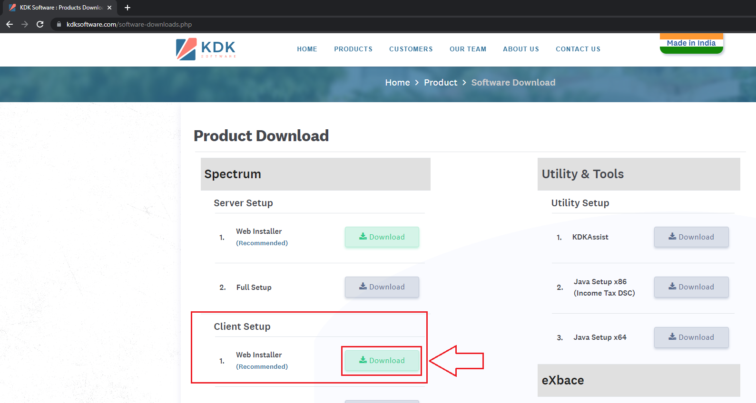Open the ABOUT US menu item
The image size is (756, 403).
tap(521, 49)
